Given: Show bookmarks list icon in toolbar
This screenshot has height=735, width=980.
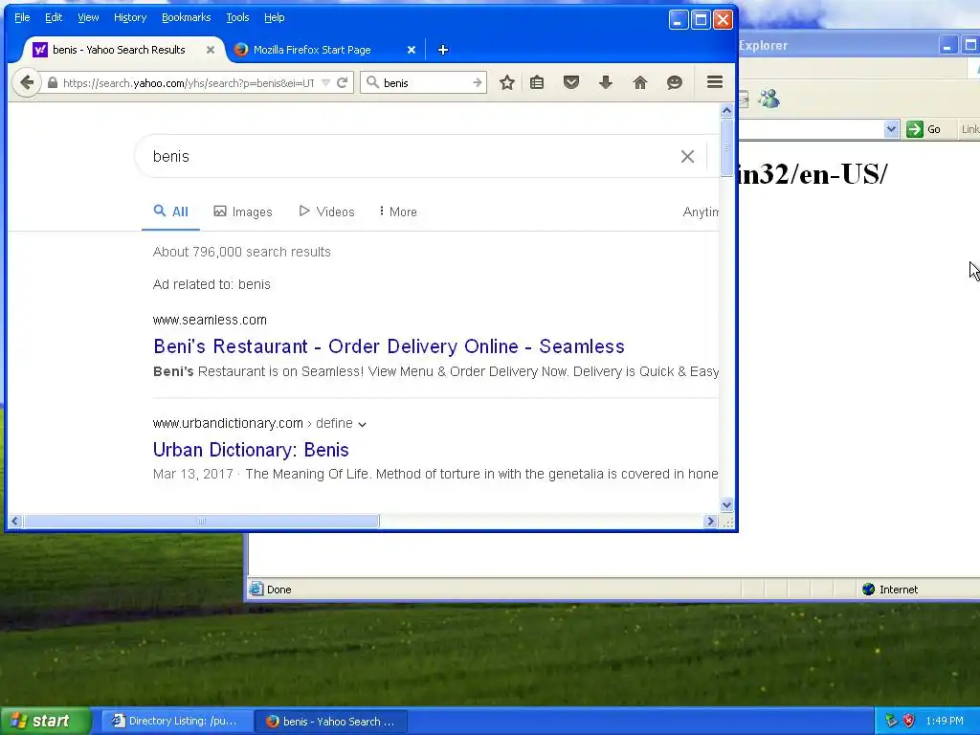Looking at the screenshot, I should (x=537, y=82).
